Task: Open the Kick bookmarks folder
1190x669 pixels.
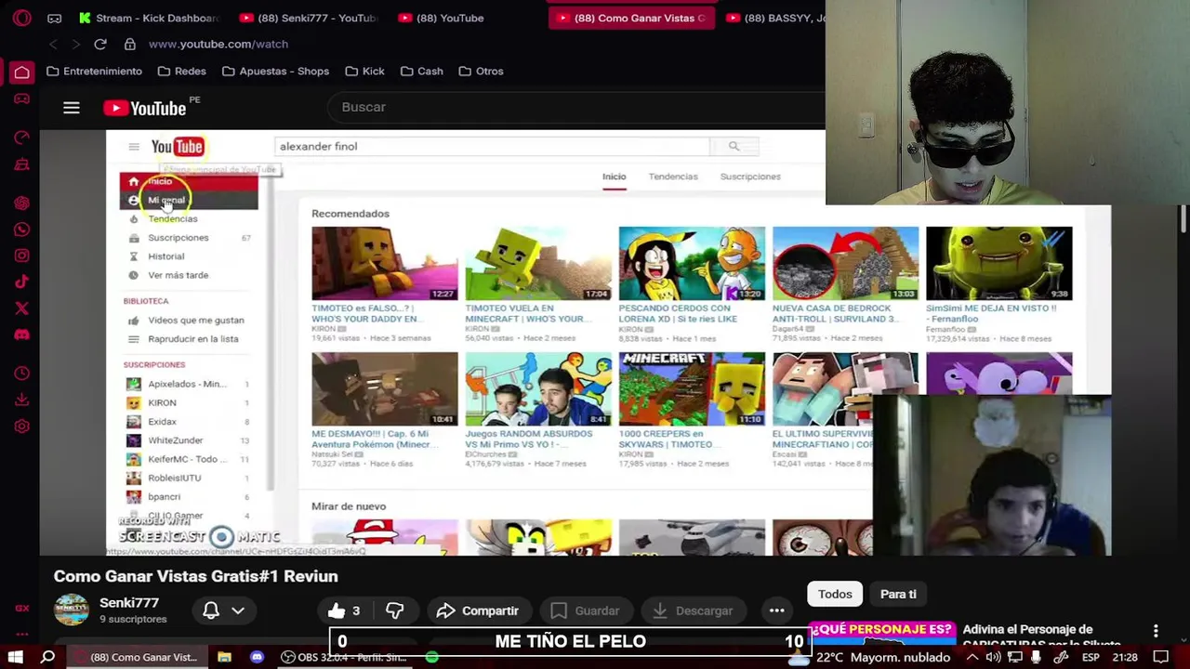Action: (x=364, y=71)
